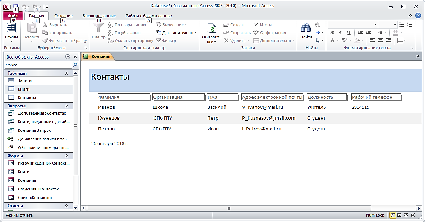This screenshot has width=425, height=222.
Task: Open the Файл tab
Action: pos(13,16)
